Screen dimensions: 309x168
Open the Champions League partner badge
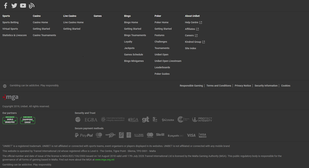click(28, 120)
